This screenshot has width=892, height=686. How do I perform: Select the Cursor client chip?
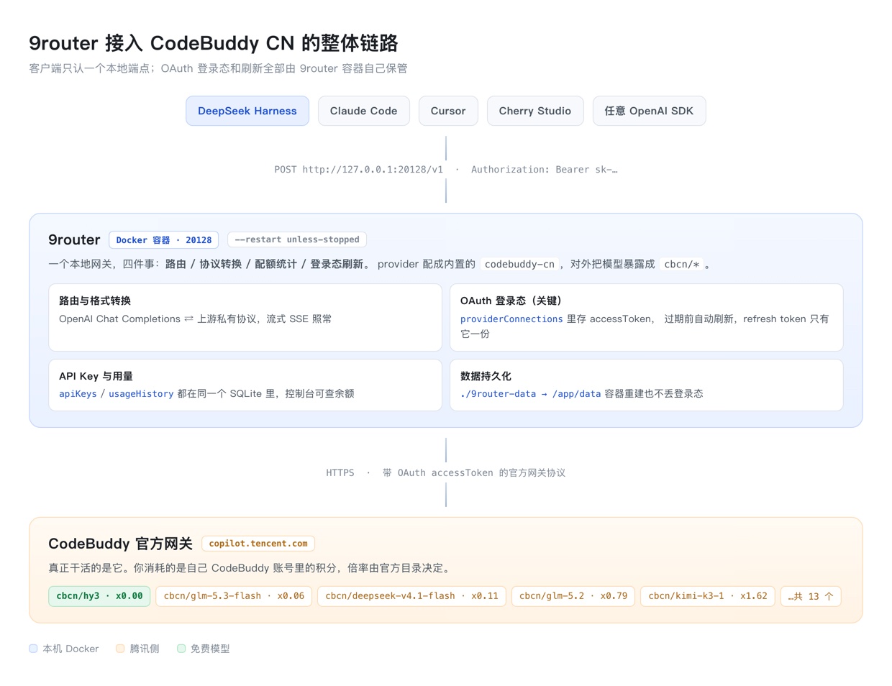[x=448, y=111]
